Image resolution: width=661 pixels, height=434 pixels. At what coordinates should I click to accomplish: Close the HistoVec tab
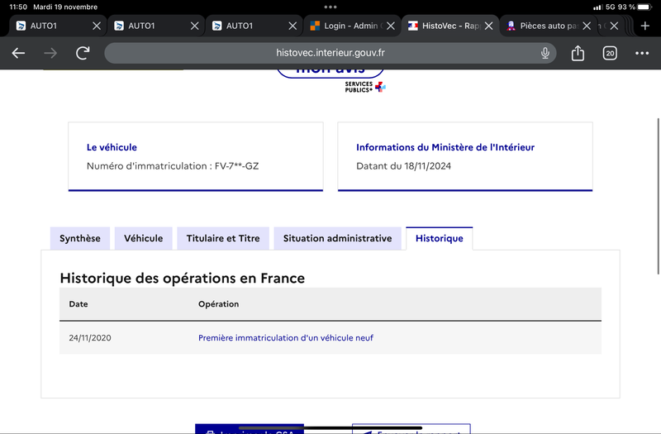pos(488,26)
